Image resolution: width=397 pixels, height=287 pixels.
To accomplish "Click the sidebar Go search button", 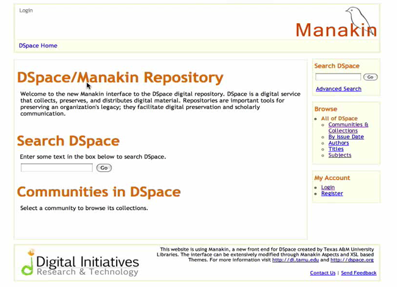I will coord(370,77).
